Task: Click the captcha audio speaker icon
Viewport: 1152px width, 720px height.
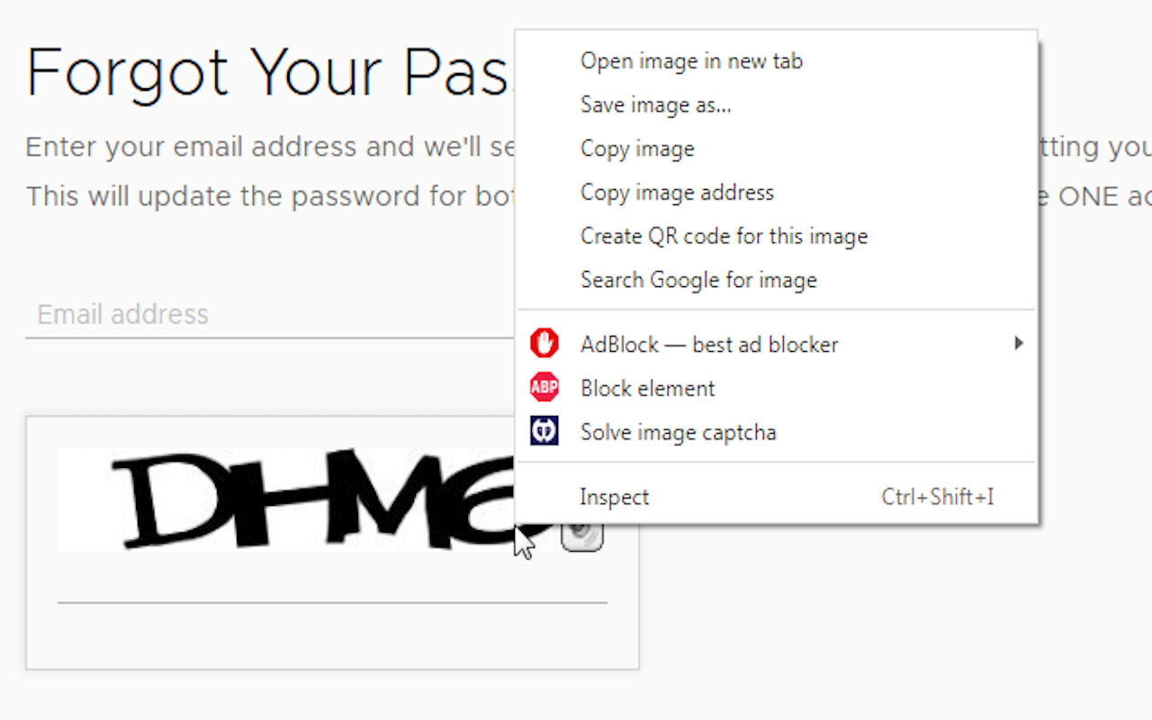Action: pyautogui.click(x=582, y=536)
